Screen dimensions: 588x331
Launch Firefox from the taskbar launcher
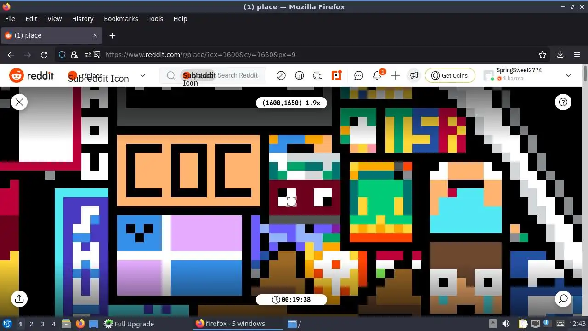(80, 324)
